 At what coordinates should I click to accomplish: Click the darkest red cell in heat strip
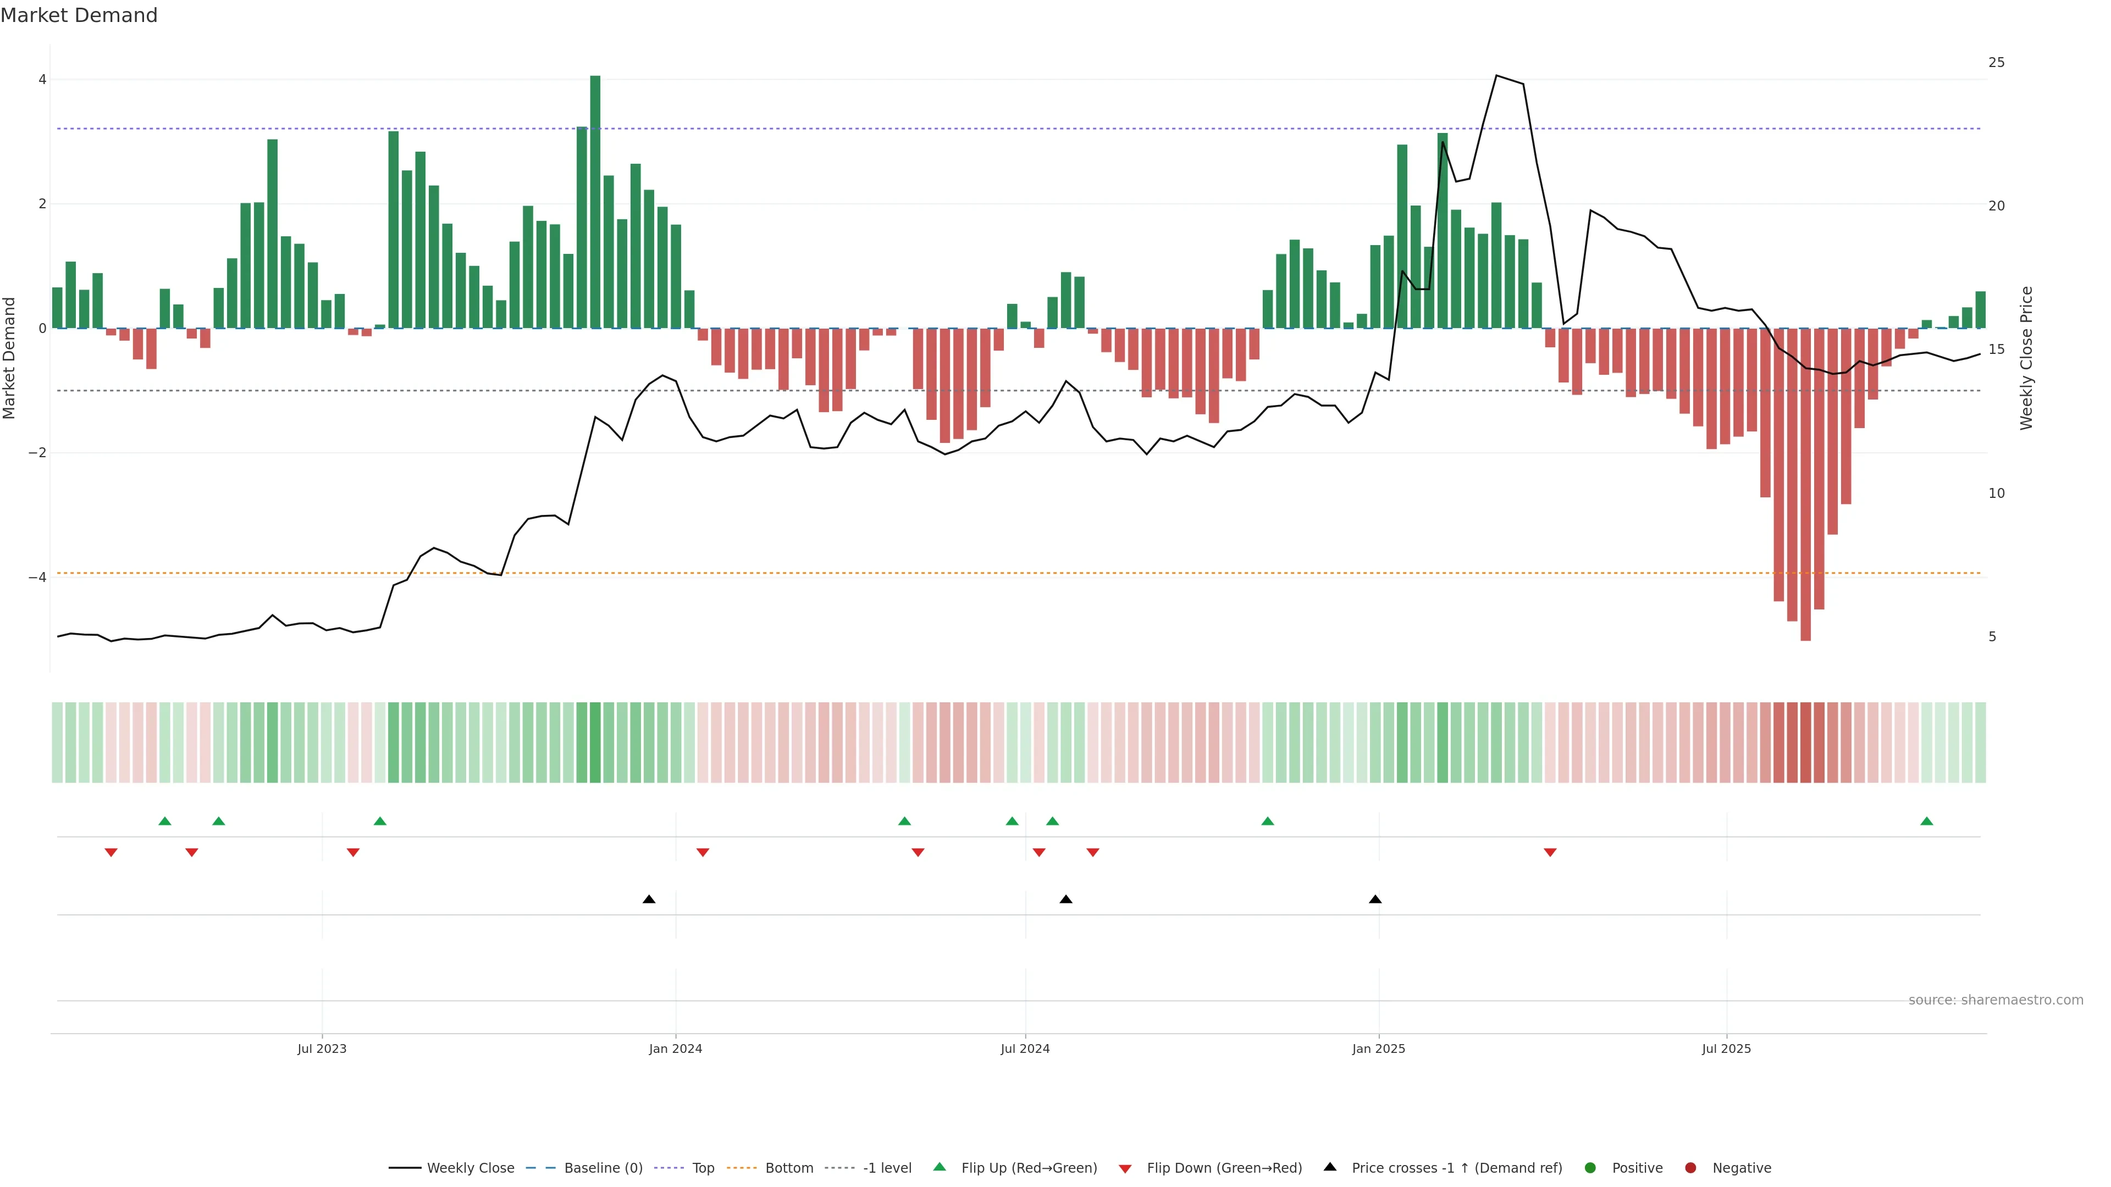point(1805,741)
